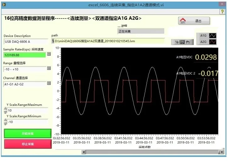228x161 pixels.
Task: Open the Sample Rate dropdown arrow
Action: [49, 54]
